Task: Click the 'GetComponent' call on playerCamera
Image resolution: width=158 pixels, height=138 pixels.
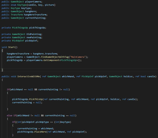Action: click(x=51, y=60)
